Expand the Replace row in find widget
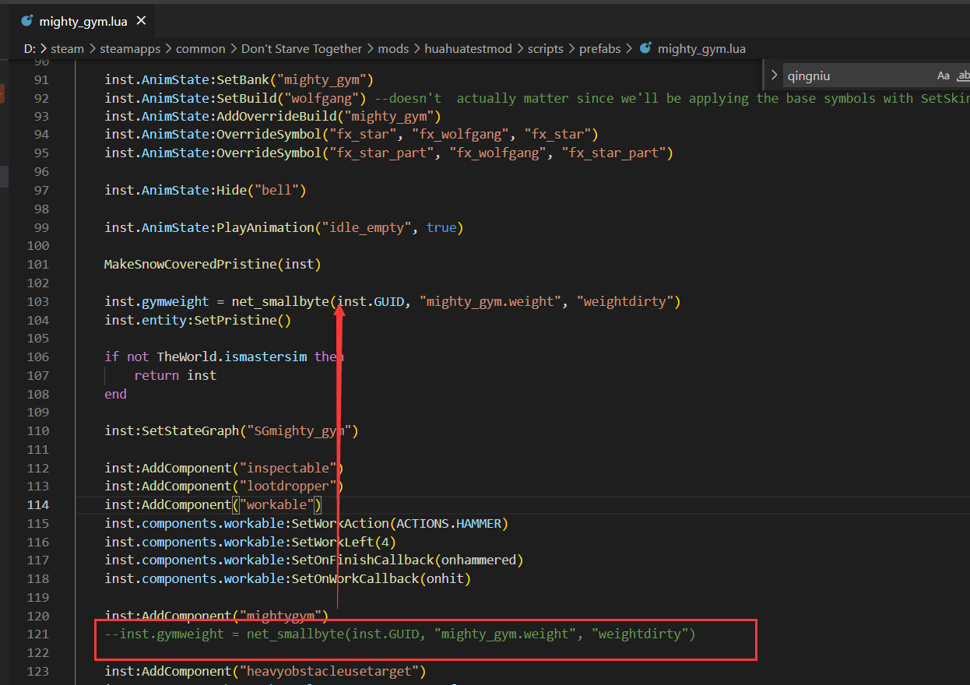This screenshot has height=685, width=970. point(774,76)
